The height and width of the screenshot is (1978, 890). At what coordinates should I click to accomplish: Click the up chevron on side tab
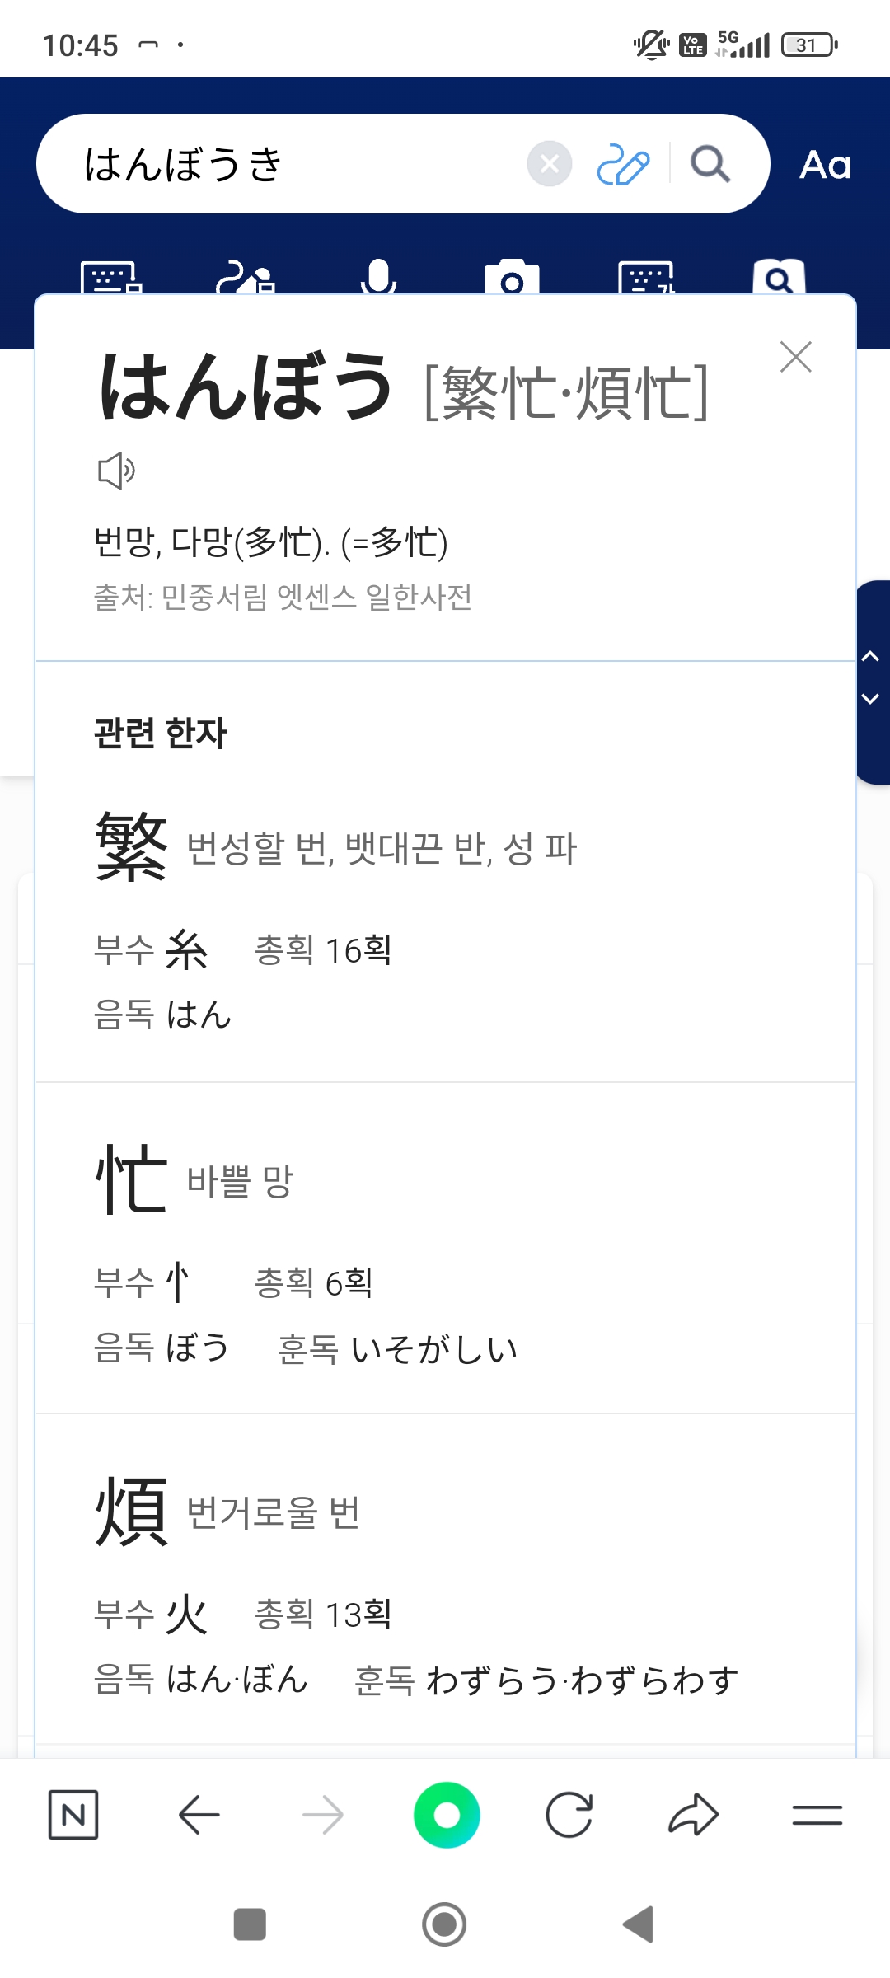coord(870,657)
